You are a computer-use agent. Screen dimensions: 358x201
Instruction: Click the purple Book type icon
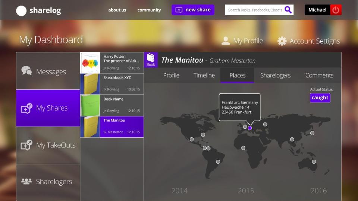point(151,60)
